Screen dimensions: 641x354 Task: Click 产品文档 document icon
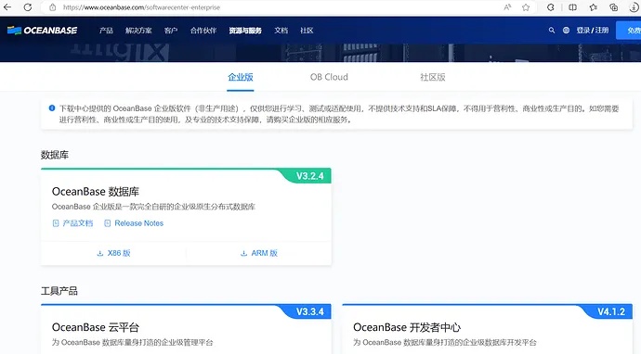(56, 223)
